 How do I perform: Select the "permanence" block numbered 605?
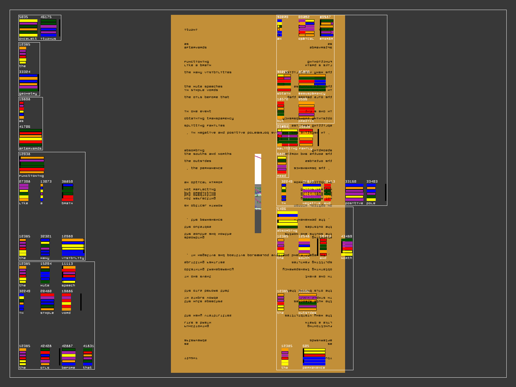click(314, 357)
